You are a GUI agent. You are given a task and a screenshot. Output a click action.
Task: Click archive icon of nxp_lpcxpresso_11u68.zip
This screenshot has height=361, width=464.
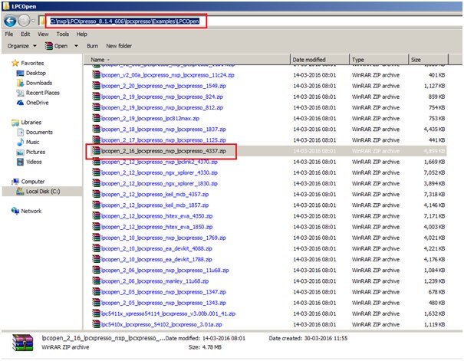tap(96, 270)
